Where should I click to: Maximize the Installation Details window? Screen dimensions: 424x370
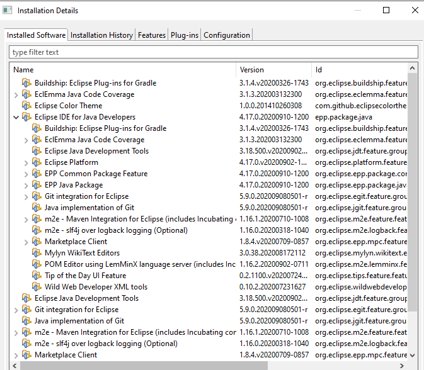[386, 10]
